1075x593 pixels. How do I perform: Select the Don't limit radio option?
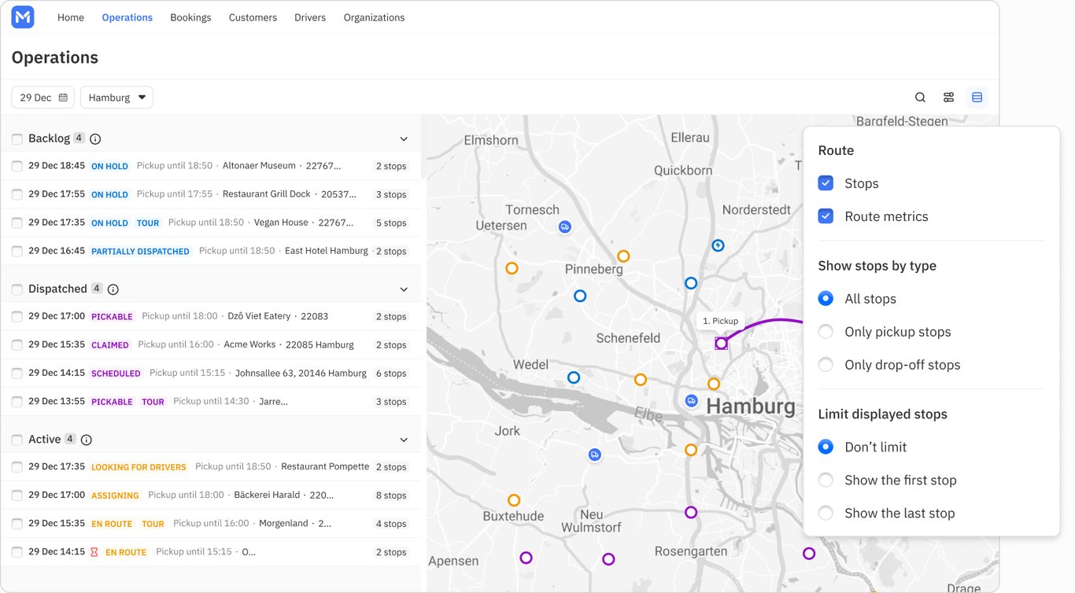826,447
